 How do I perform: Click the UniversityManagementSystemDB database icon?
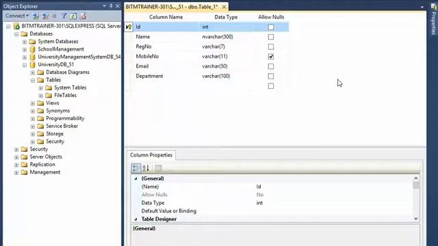click(x=32, y=57)
